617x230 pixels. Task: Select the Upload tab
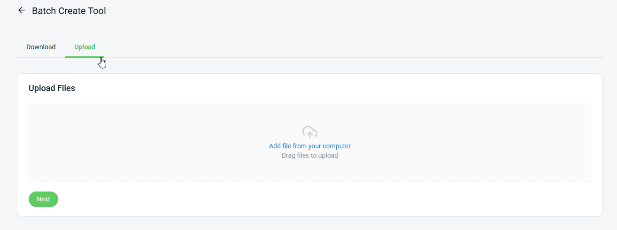point(85,47)
